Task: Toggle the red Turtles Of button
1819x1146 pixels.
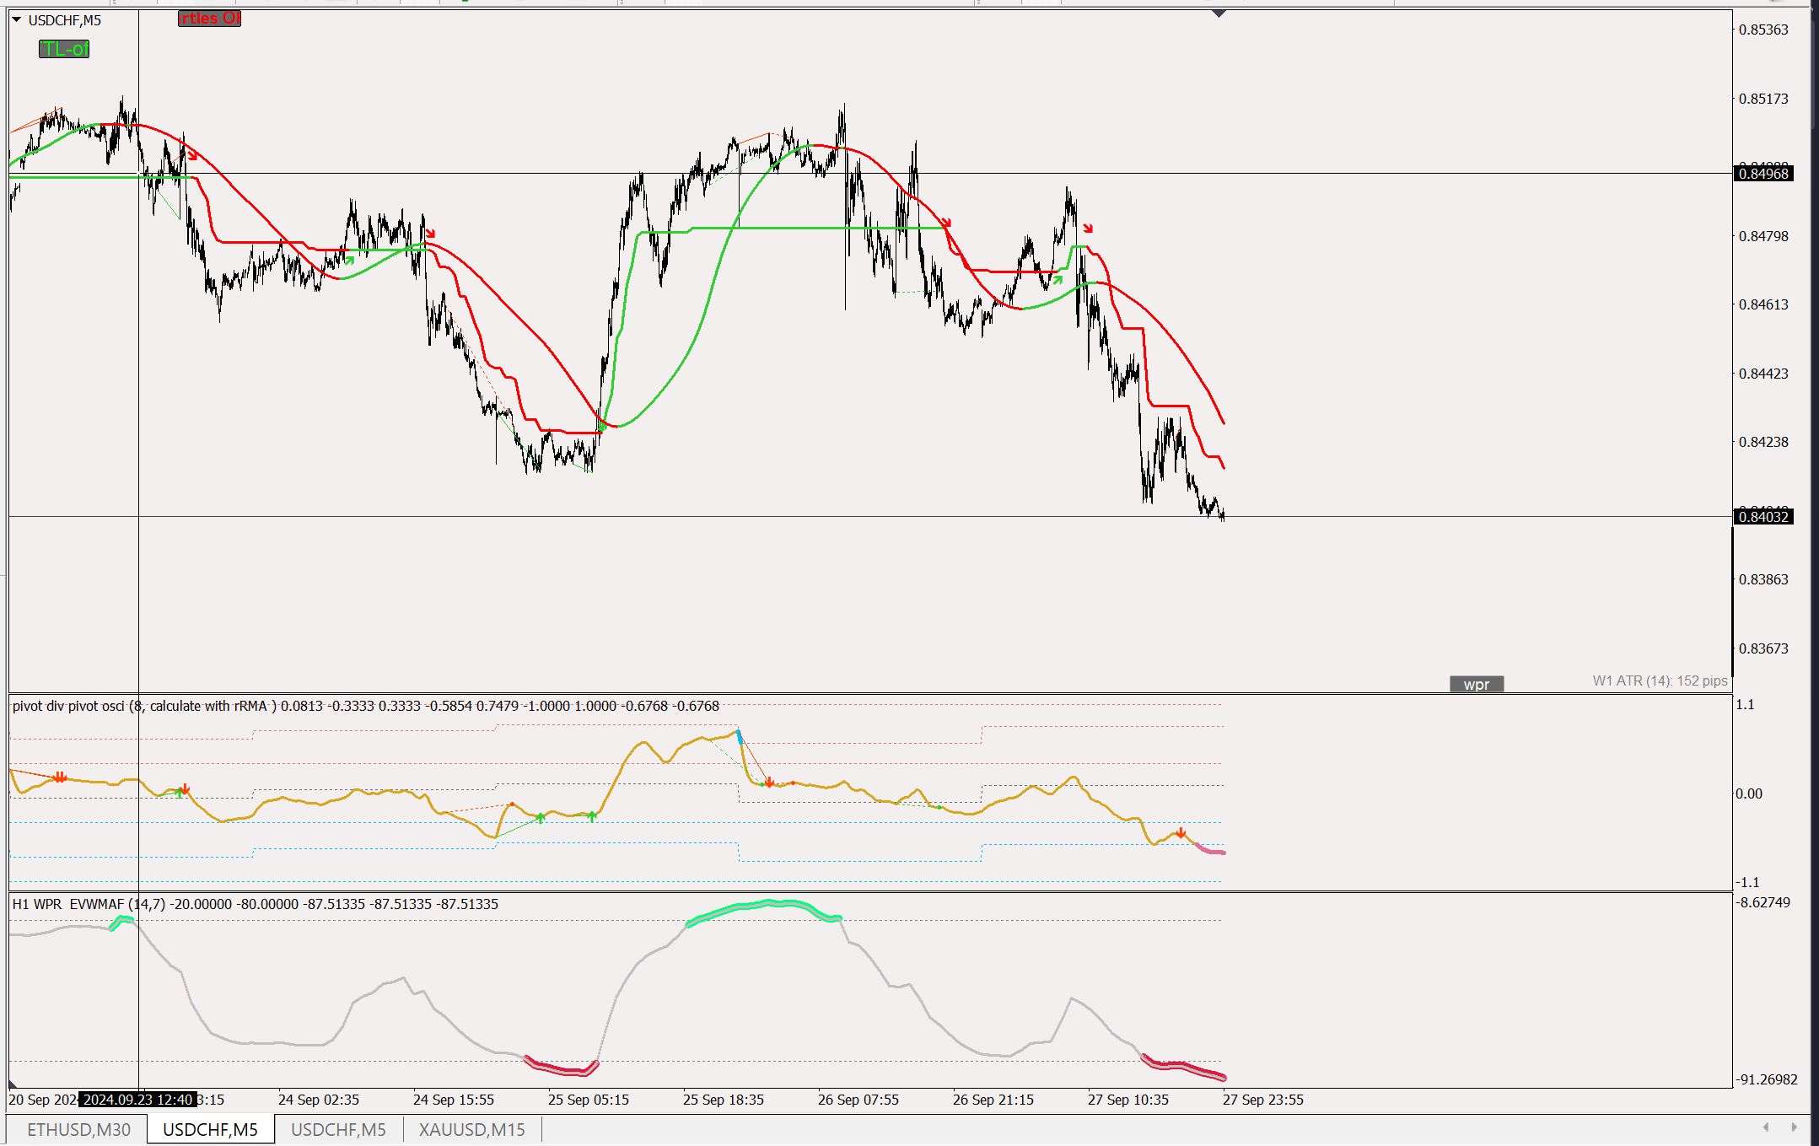Action: point(209,19)
